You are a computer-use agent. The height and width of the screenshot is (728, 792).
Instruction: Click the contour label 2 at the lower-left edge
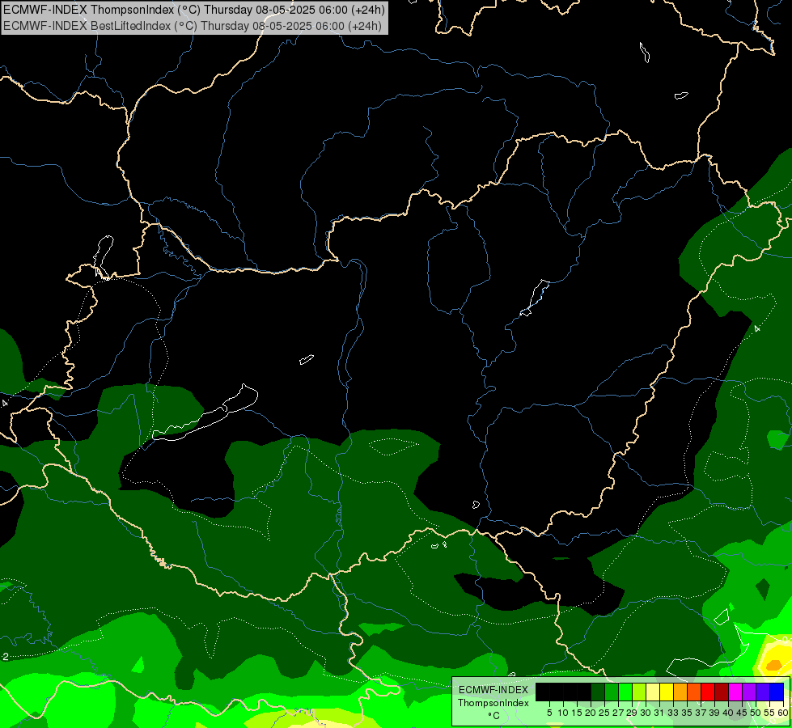point(5,657)
